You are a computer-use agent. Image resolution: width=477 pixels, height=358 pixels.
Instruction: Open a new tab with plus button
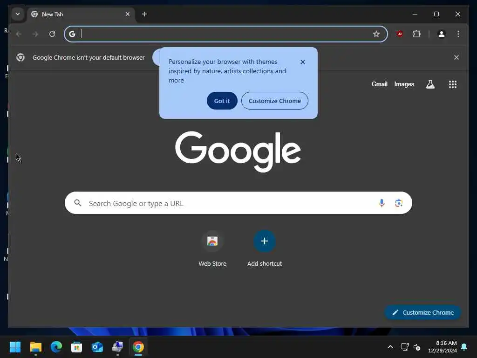144,14
